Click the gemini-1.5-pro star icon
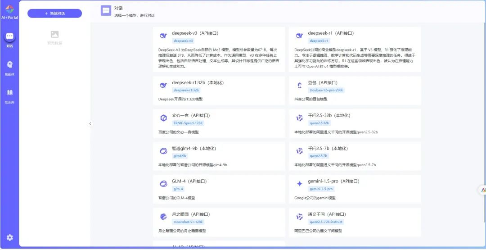486x250 pixels. point(299,184)
